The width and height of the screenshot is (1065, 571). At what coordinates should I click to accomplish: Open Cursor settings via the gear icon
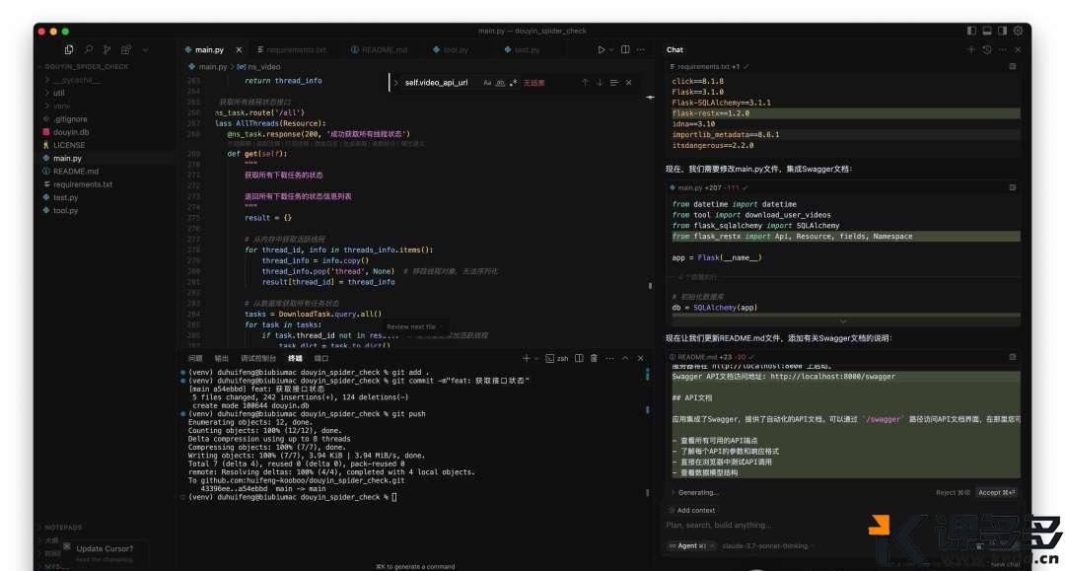tap(1019, 31)
